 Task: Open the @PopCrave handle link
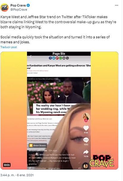tap(19, 10)
